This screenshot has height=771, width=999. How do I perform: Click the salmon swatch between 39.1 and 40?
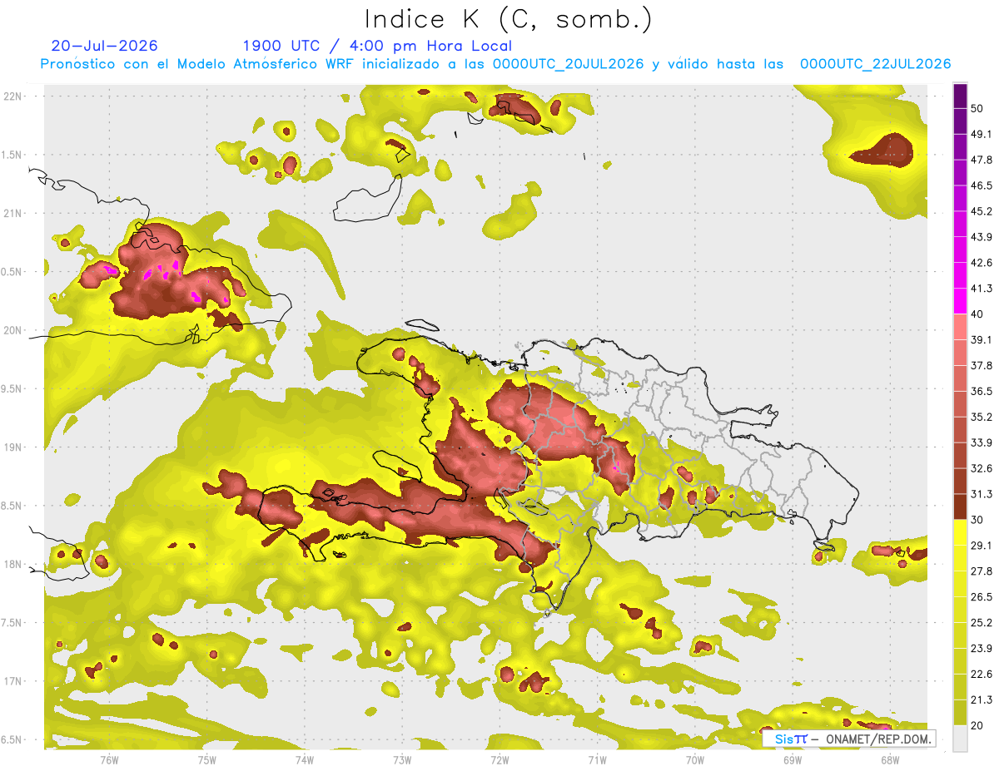(x=961, y=327)
